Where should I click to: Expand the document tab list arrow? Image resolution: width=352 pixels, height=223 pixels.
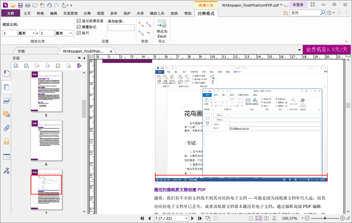[x=299, y=50]
